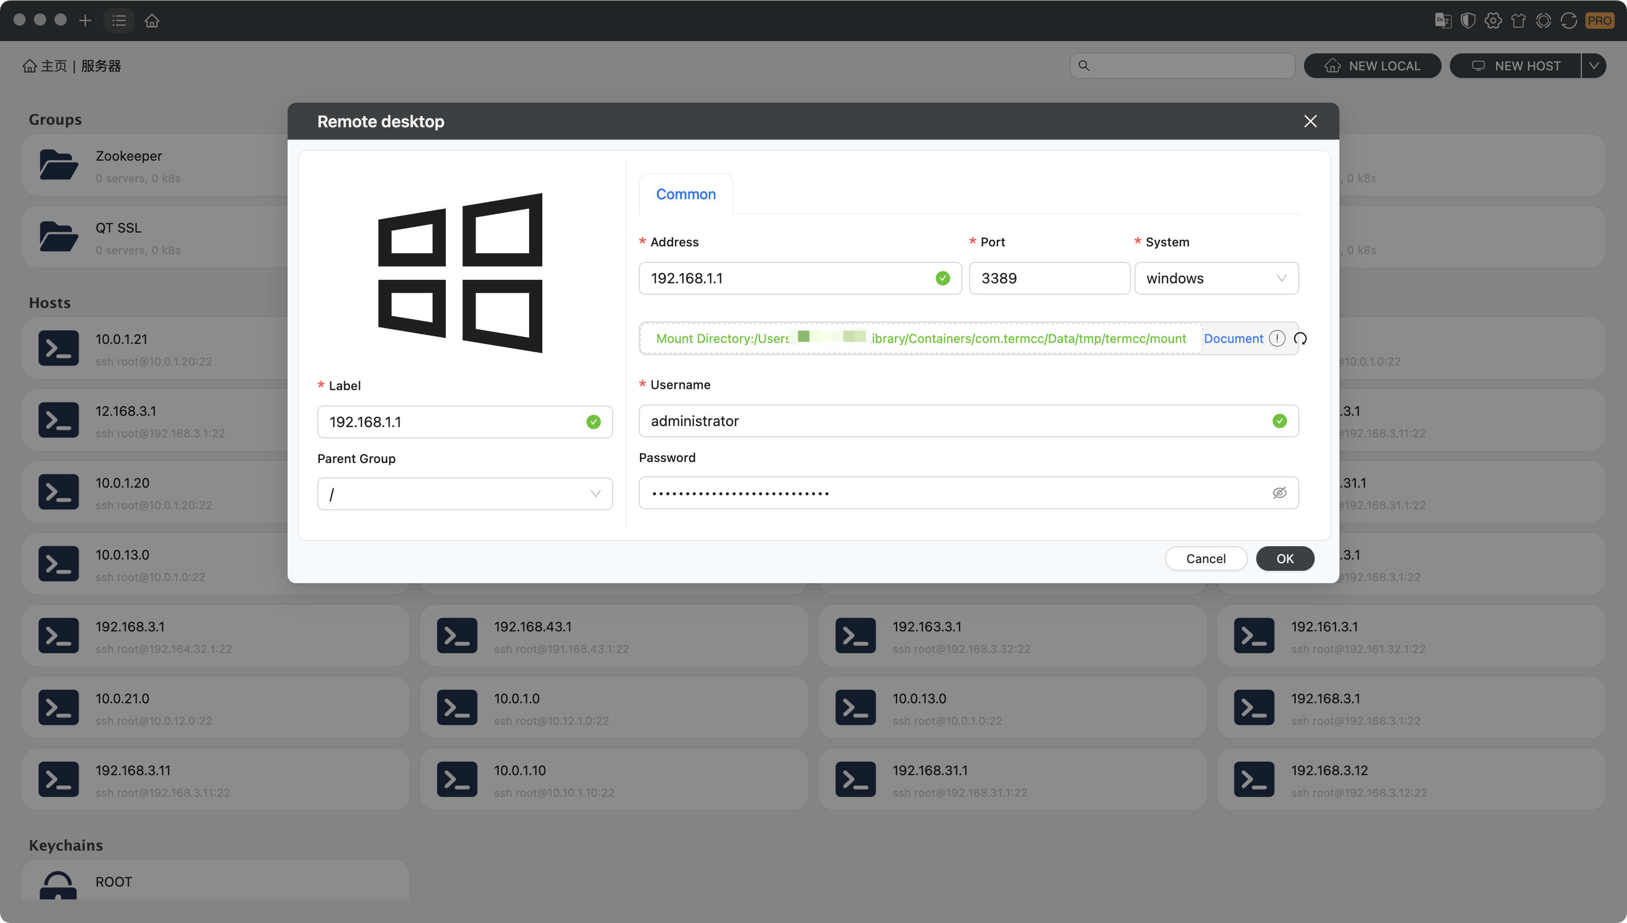Go to home icon in title bar
This screenshot has width=1627, height=923.
click(x=152, y=21)
